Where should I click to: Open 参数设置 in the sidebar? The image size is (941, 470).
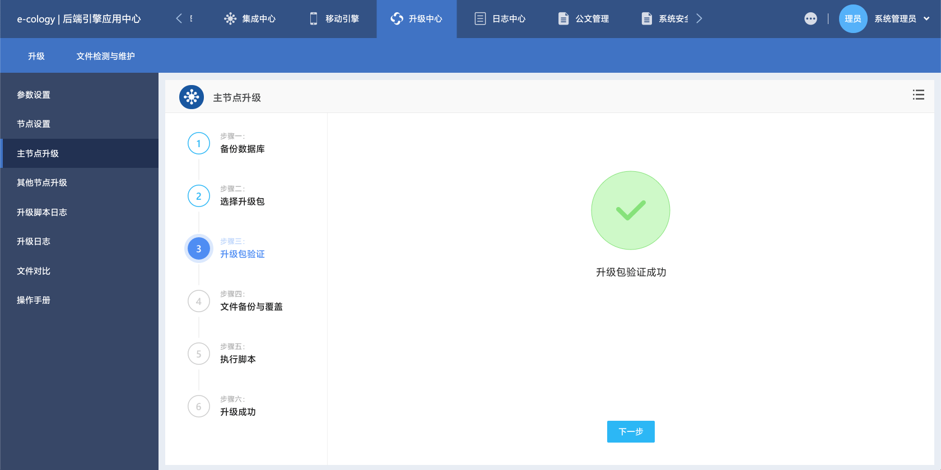click(x=79, y=95)
